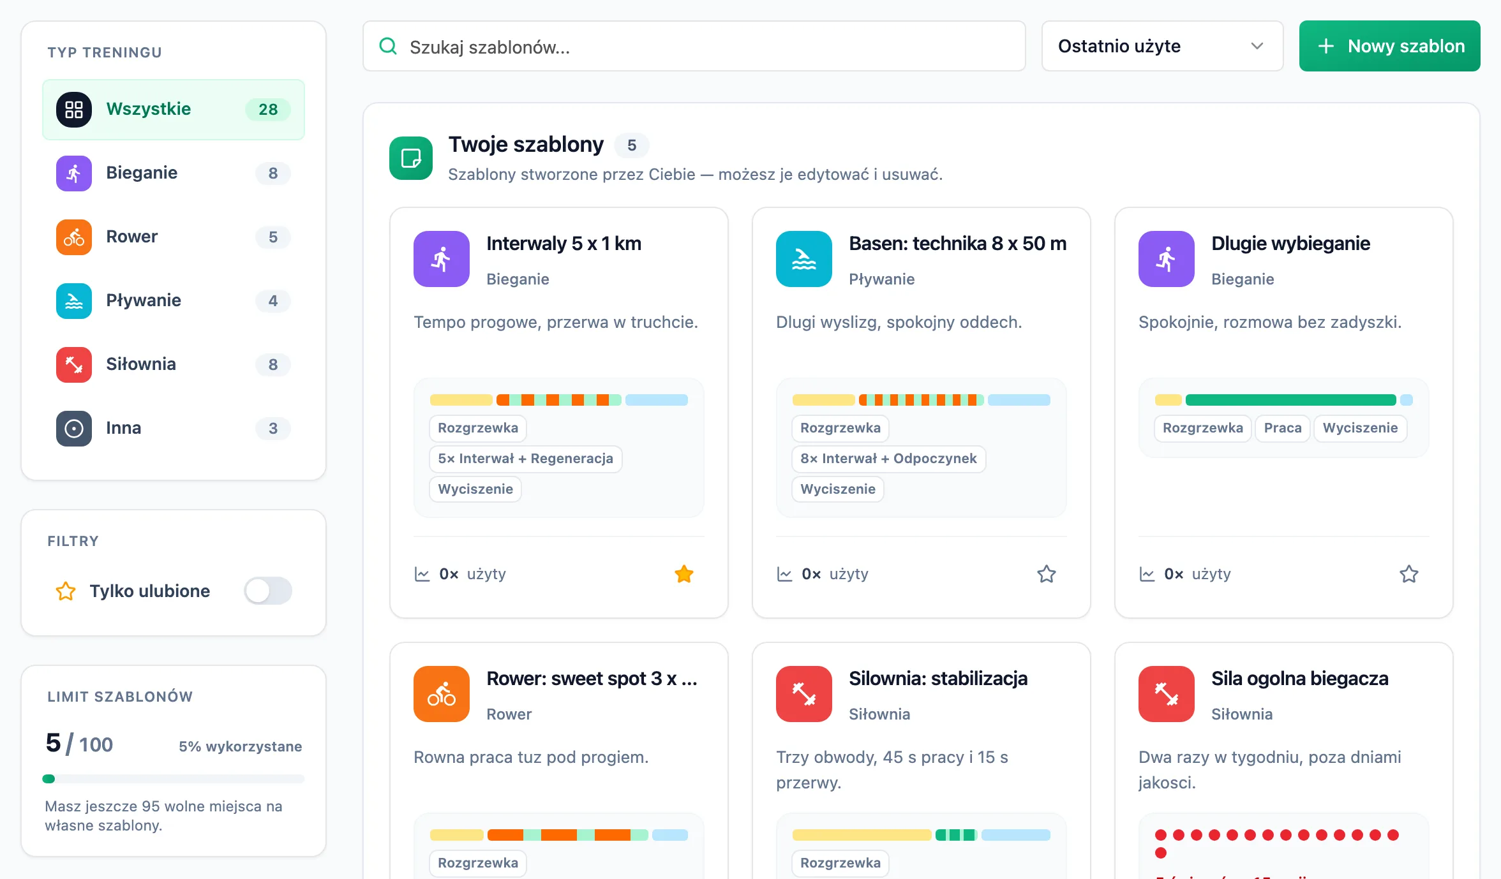Select the Wszystkie training type
The width and height of the screenshot is (1501, 879).
point(174,110)
